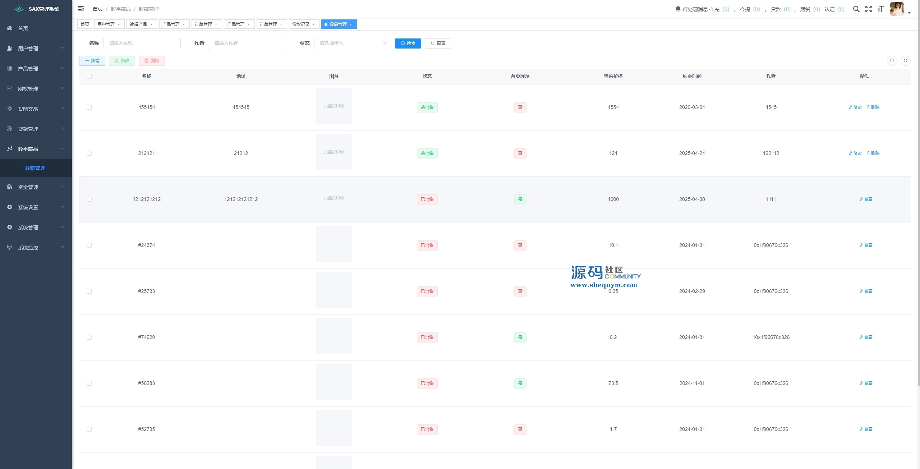Click the user avatar picture
This screenshot has width=920, height=469.
point(897,9)
